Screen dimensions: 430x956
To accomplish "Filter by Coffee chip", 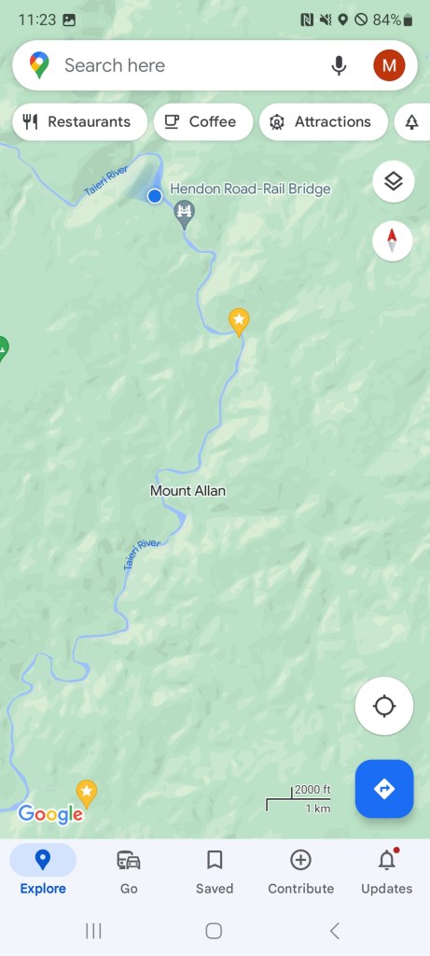I will (203, 122).
